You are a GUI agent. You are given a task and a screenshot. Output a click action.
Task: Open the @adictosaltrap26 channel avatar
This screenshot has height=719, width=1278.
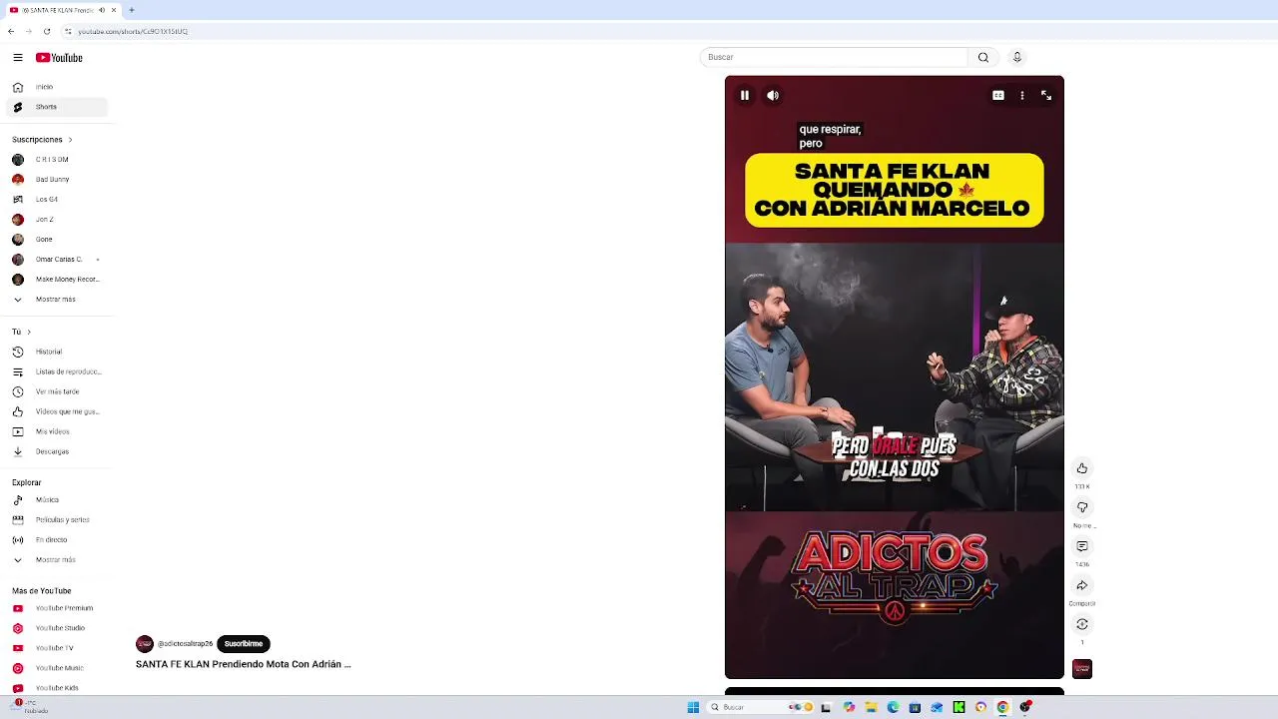[145, 644]
